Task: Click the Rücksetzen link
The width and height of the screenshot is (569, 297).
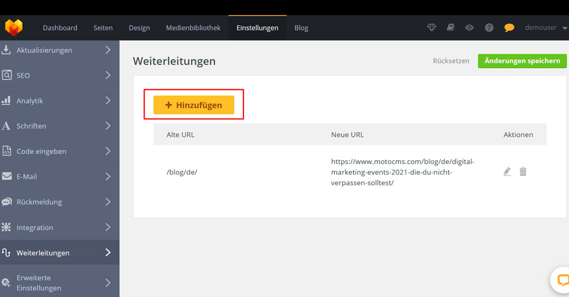Action: (x=451, y=61)
